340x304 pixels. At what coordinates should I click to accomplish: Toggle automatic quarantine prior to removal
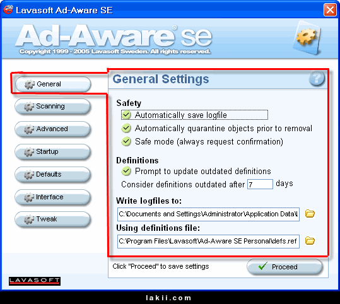tap(126, 129)
